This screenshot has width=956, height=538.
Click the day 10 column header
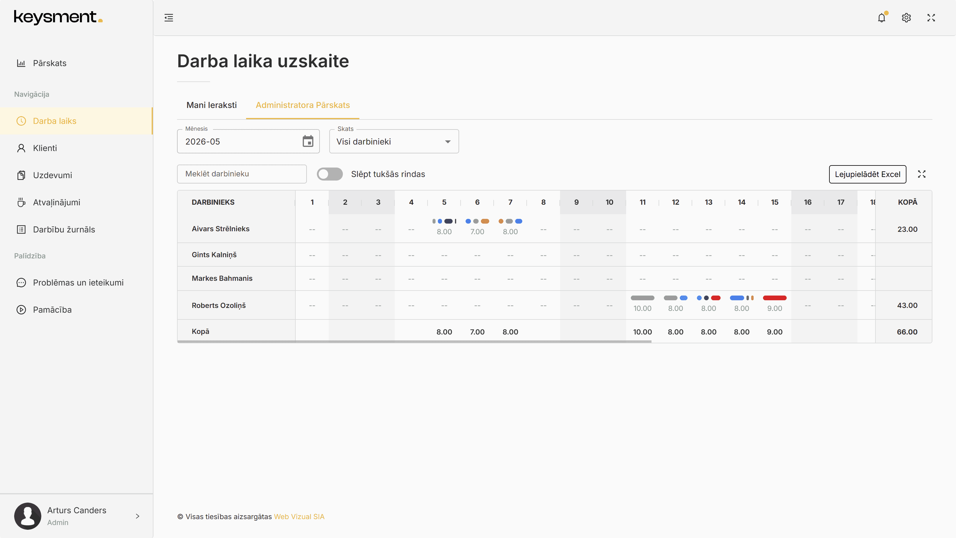click(x=609, y=202)
